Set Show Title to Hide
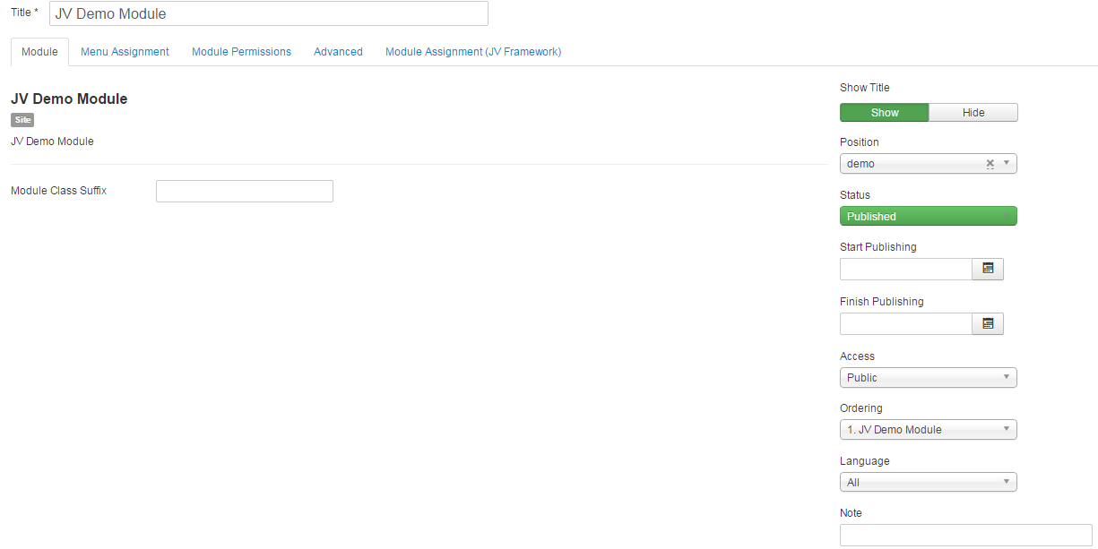Screen dimensions: 1098x549 [x=973, y=112]
